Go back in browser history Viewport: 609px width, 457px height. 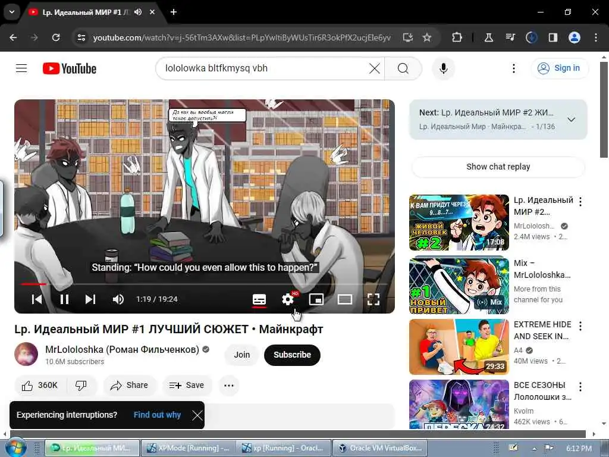tap(13, 37)
